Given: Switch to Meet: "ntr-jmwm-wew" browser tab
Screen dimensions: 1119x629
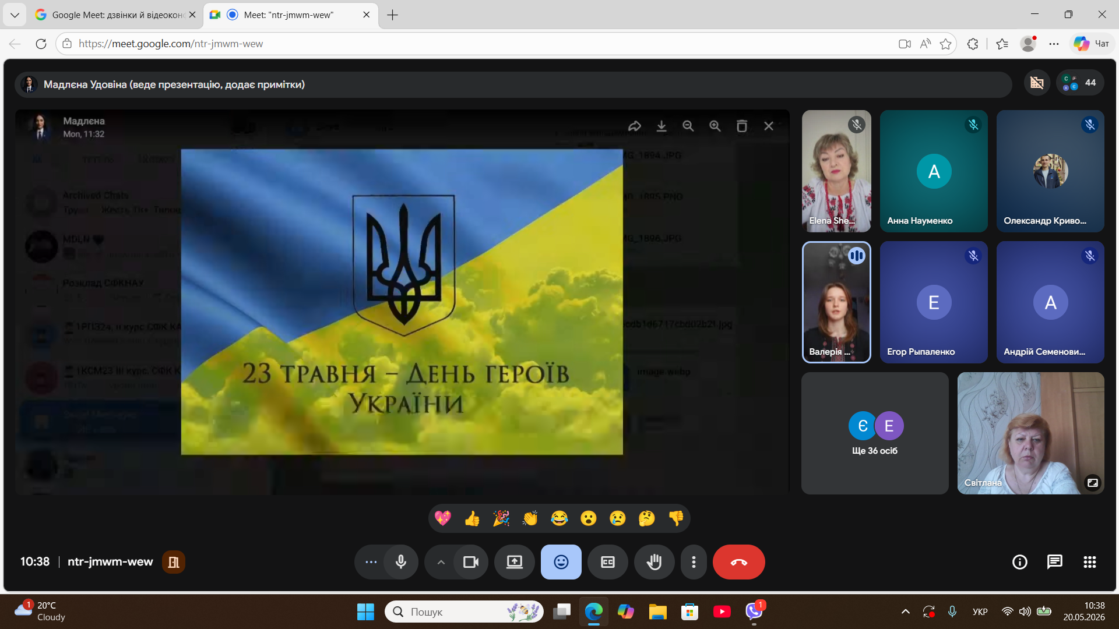Looking at the screenshot, I should pyautogui.click(x=289, y=15).
